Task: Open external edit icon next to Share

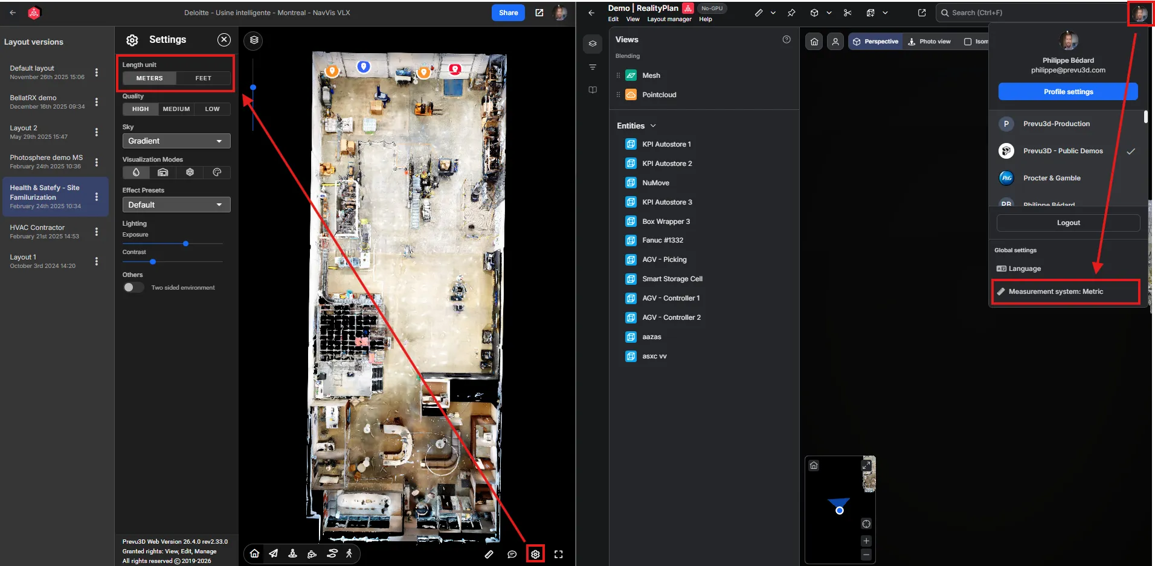Action: [x=539, y=13]
